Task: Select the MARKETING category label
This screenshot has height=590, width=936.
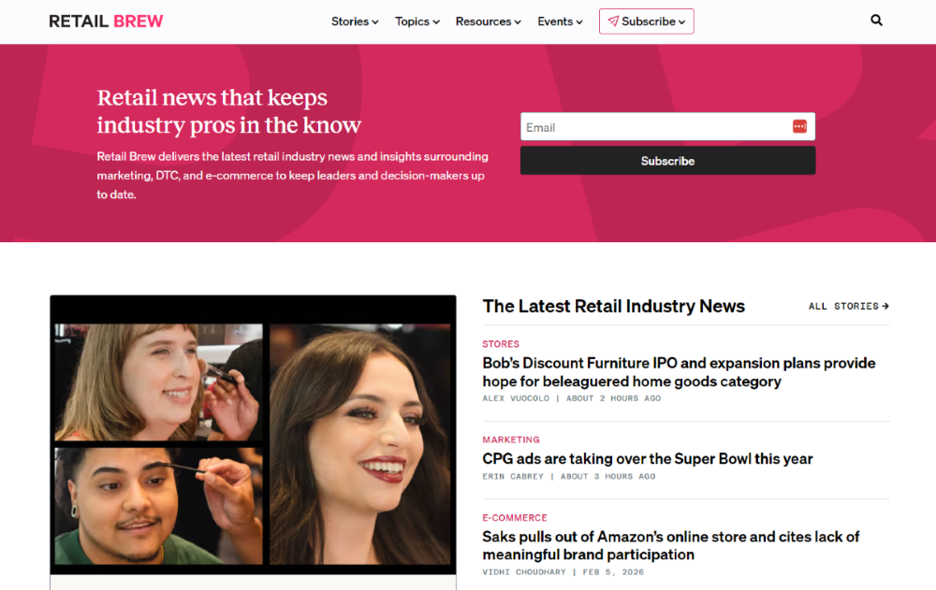Action: 511,439
